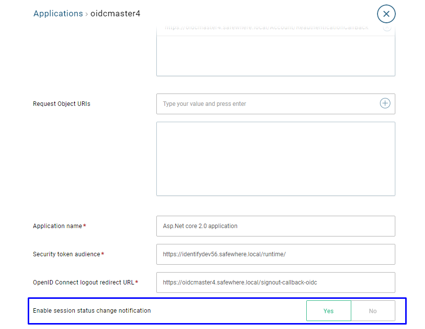Click the Application name label
425x329 pixels.
pos(57,226)
